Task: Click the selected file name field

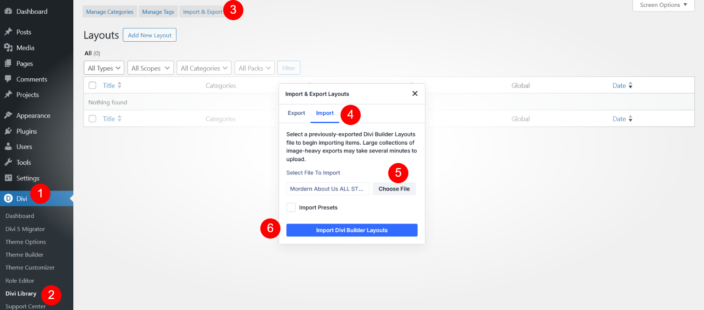Action: pyautogui.click(x=328, y=189)
